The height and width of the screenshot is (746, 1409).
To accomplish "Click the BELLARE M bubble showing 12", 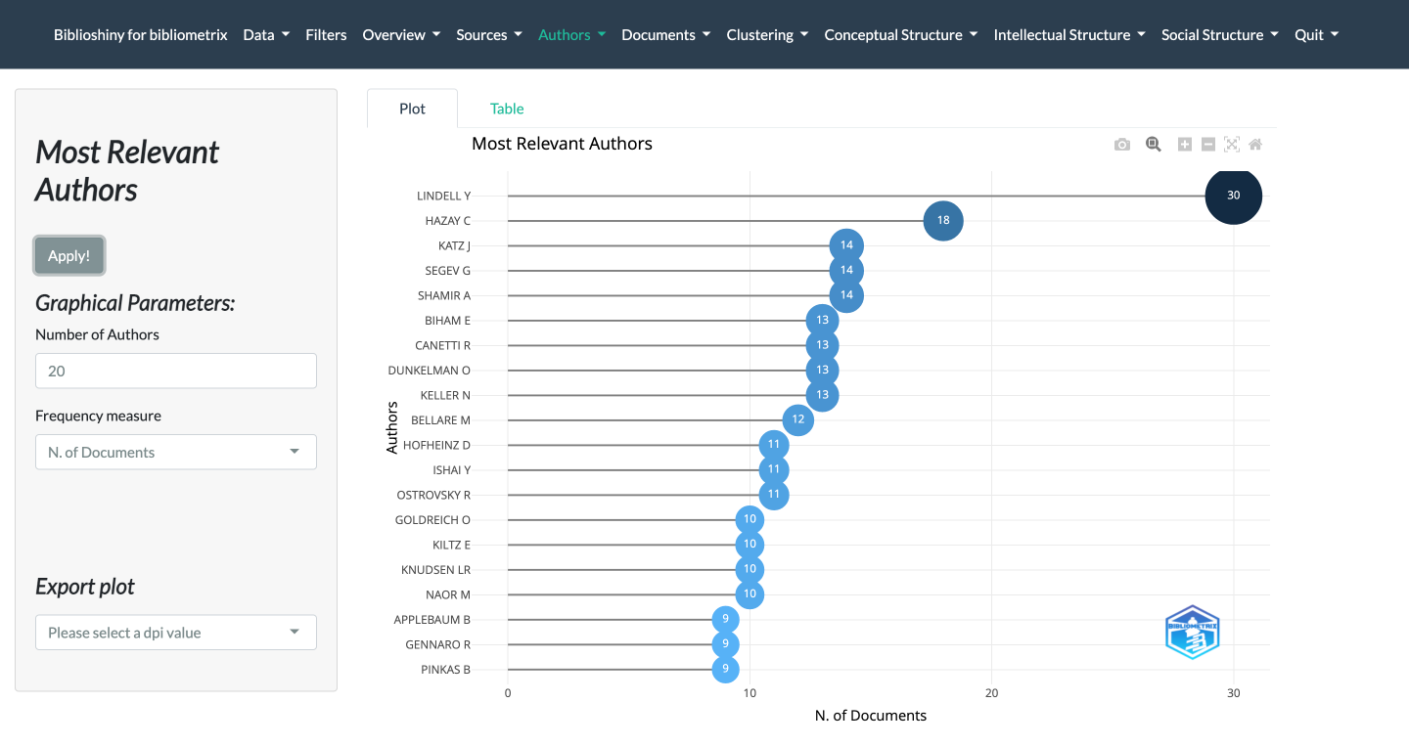I will pos(798,419).
